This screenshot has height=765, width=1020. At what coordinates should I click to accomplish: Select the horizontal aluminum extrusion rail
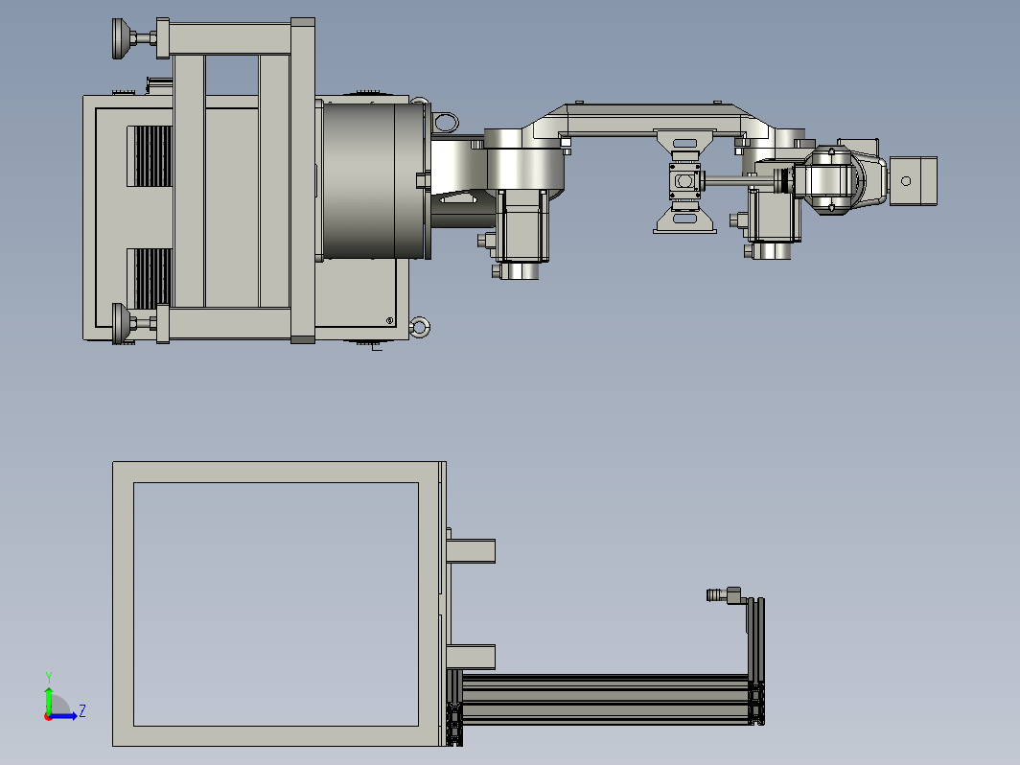605,699
